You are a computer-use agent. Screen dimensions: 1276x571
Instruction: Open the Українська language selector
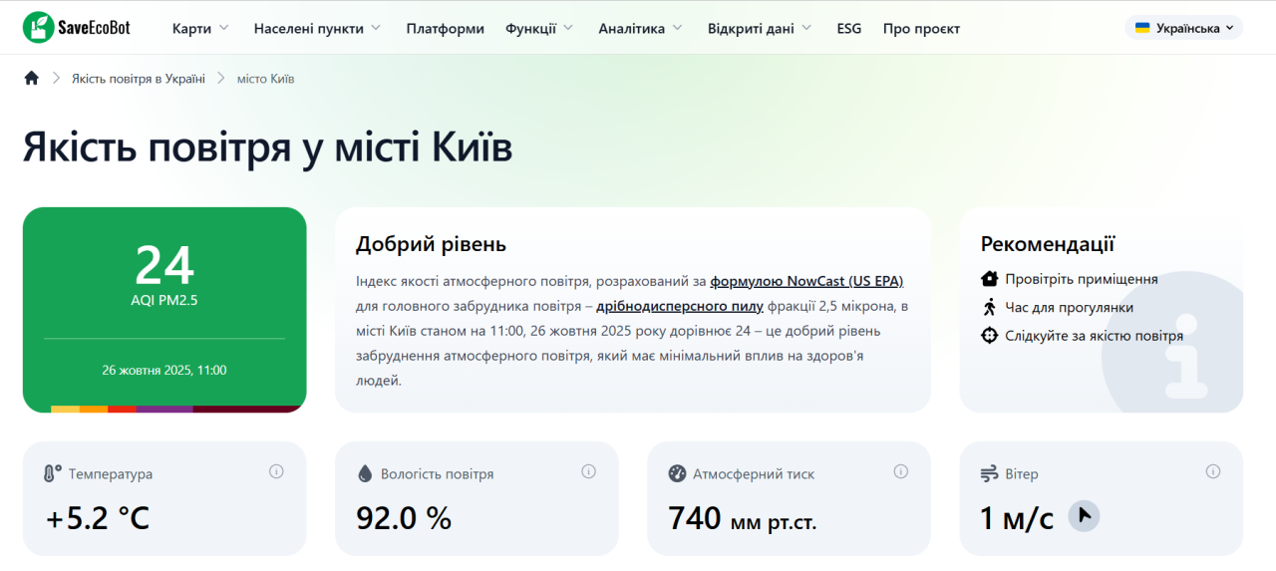1184,28
